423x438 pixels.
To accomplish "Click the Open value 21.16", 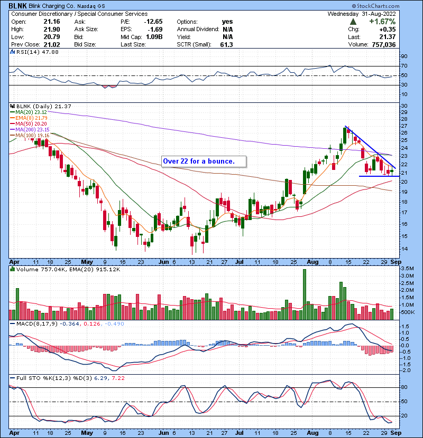I will (x=52, y=22).
